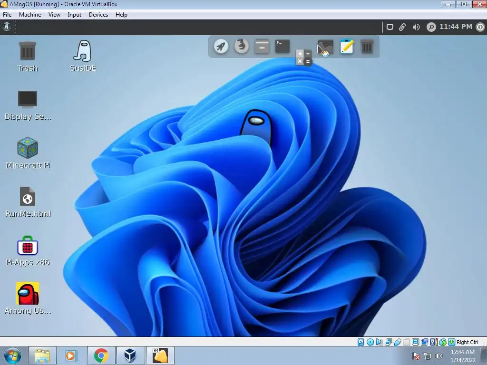This screenshot has height=365, width=487.
Task: Click the network adapters status icon
Action: click(x=388, y=342)
